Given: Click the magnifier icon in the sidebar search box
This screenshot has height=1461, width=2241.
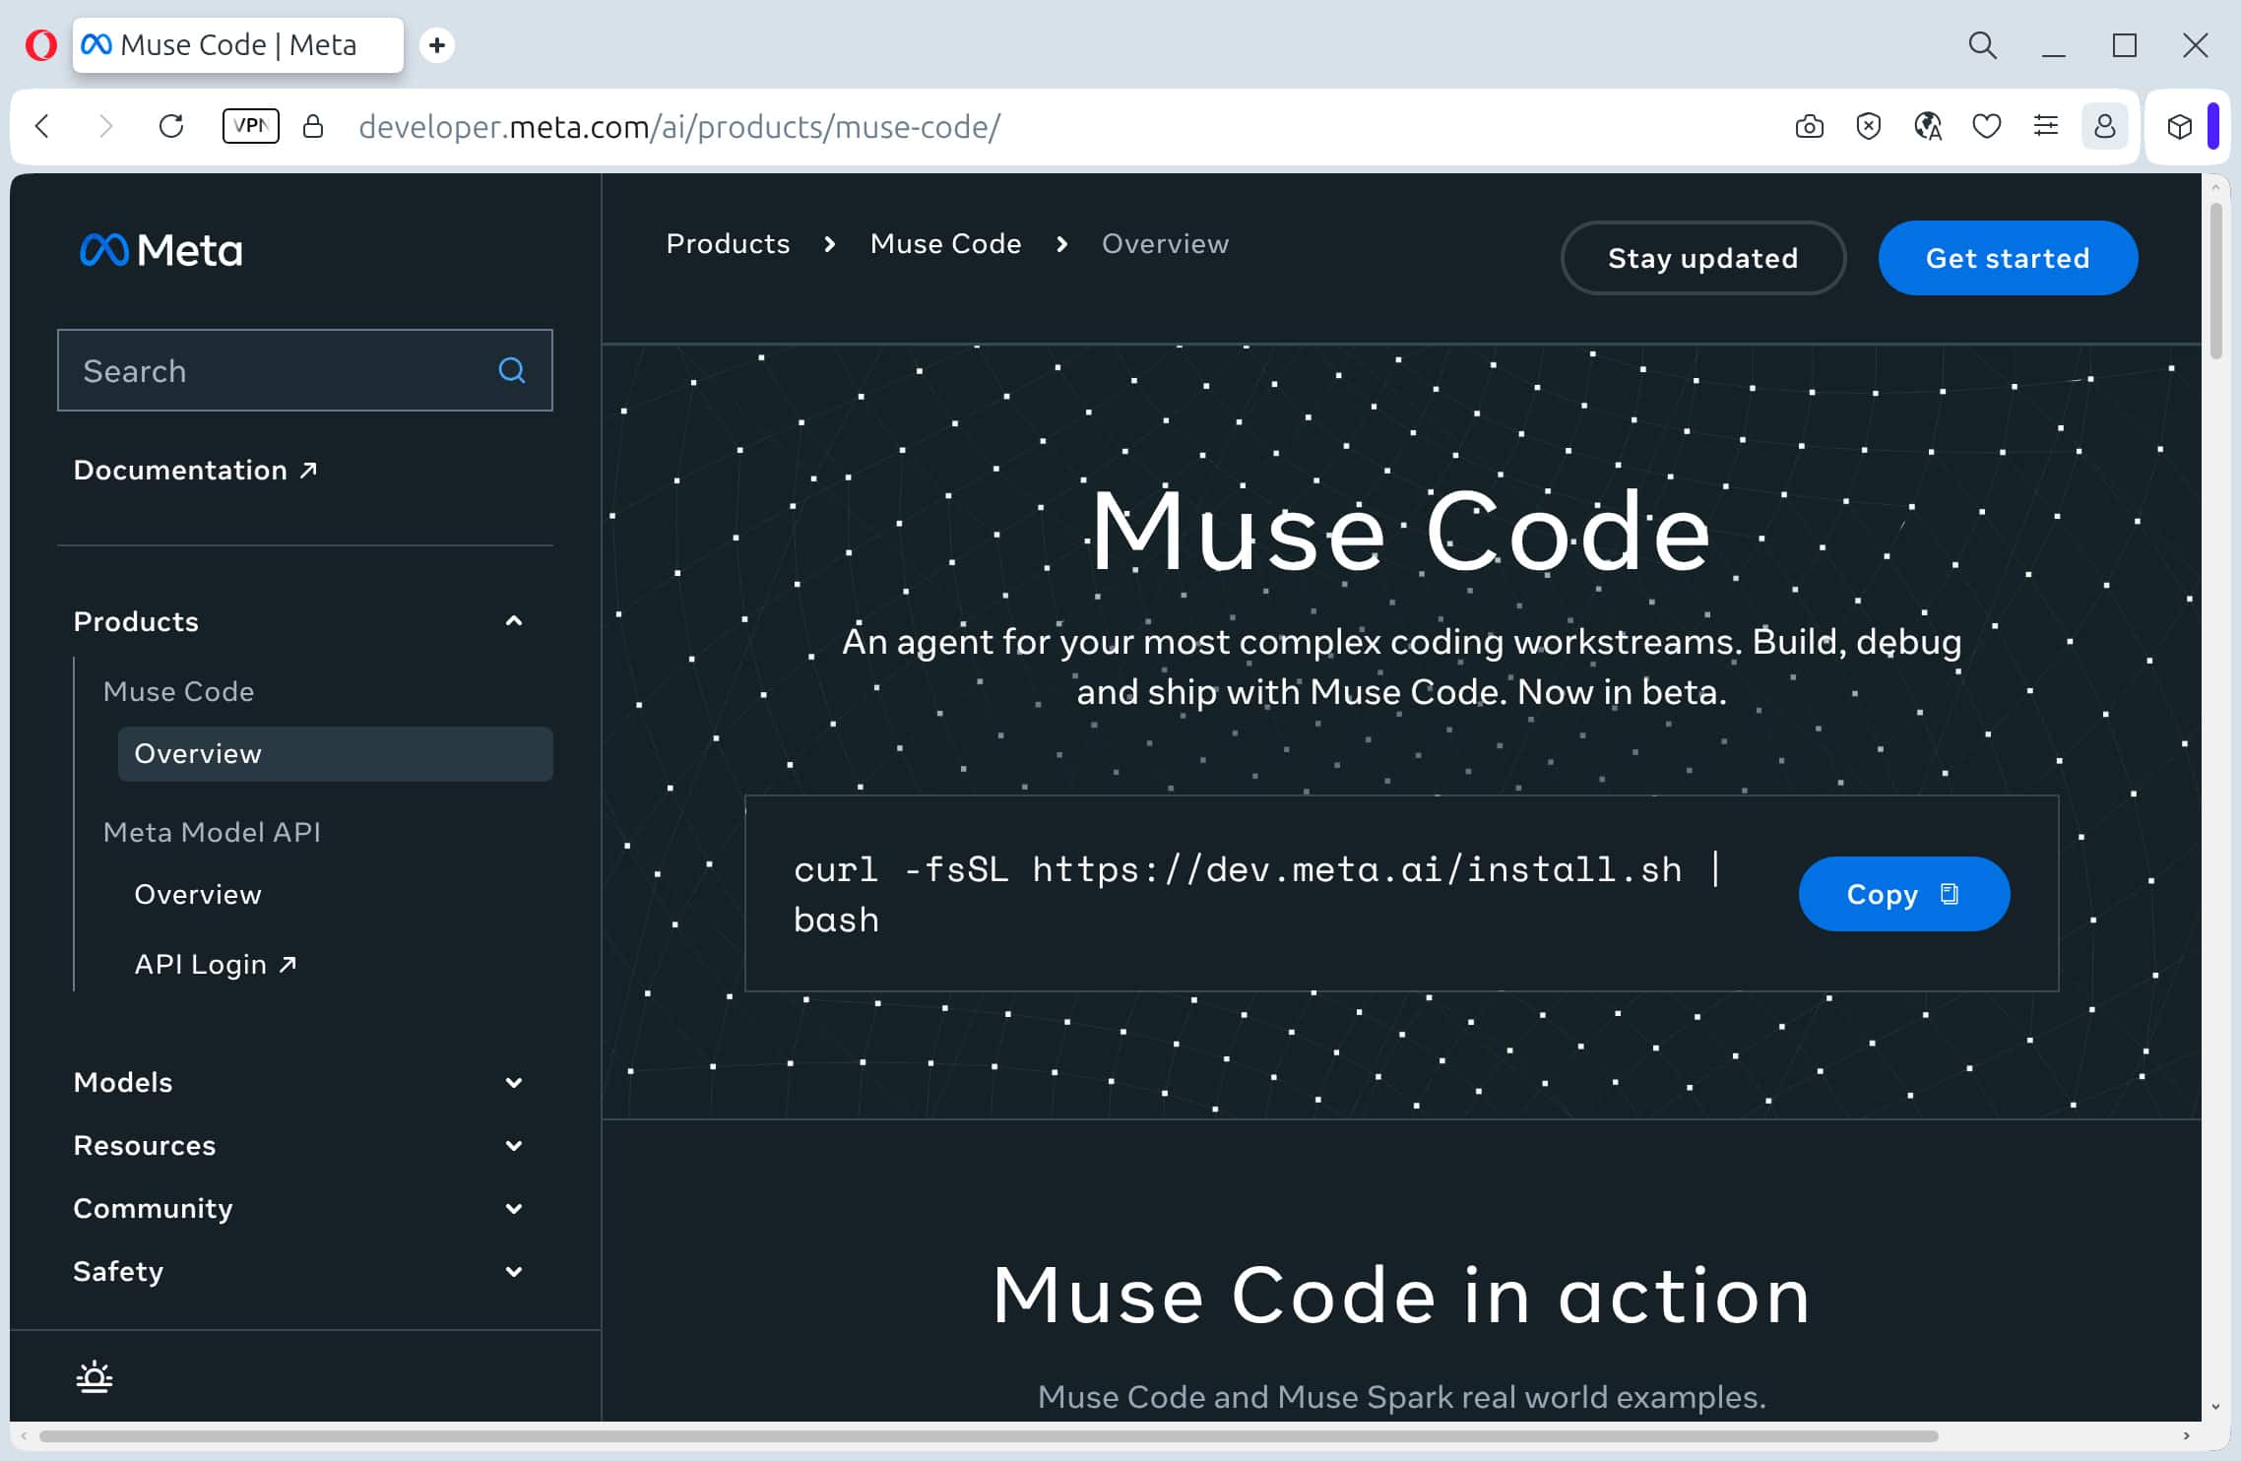Looking at the screenshot, I should pyautogui.click(x=511, y=370).
